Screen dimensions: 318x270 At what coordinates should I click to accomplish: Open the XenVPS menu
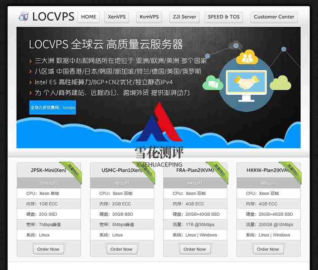pyautogui.click(x=117, y=17)
